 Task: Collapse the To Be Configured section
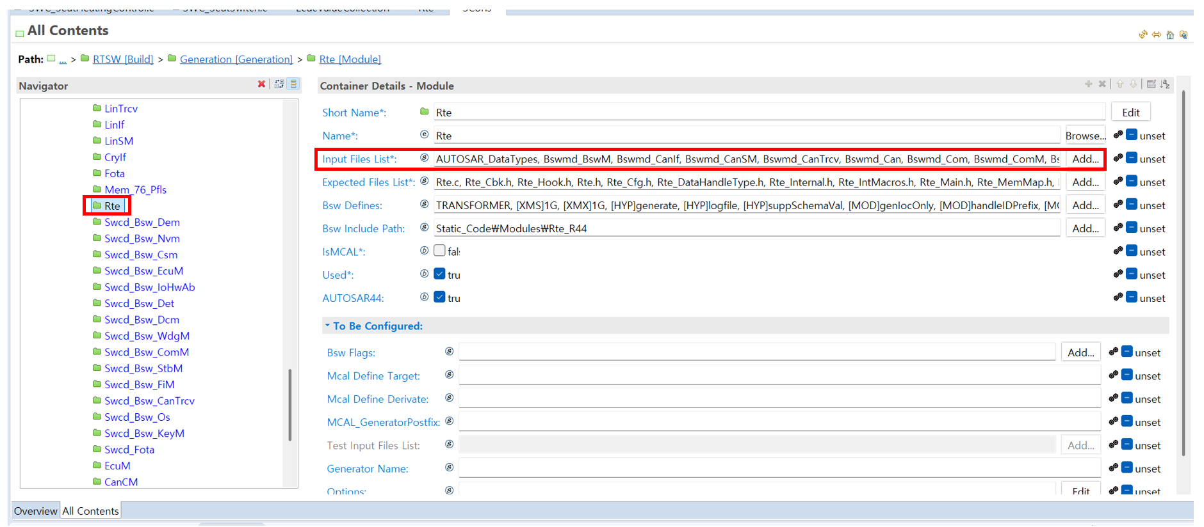327,326
